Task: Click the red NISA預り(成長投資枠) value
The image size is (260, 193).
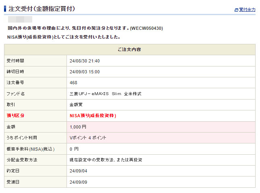Action: pos(93,116)
